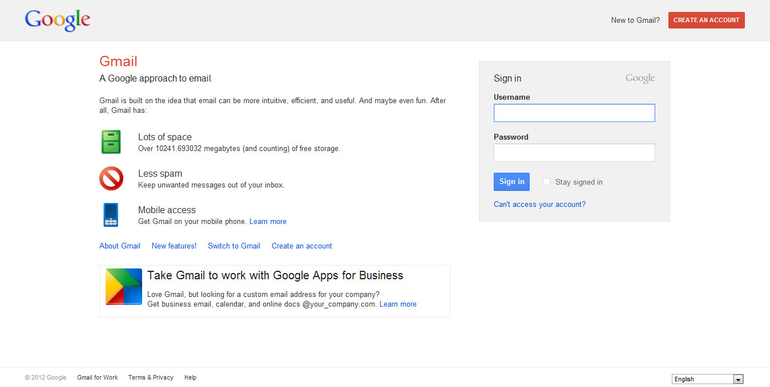Viewport: 770px width, 387px height.
Task: Open Can't access your account link
Action: click(x=539, y=204)
